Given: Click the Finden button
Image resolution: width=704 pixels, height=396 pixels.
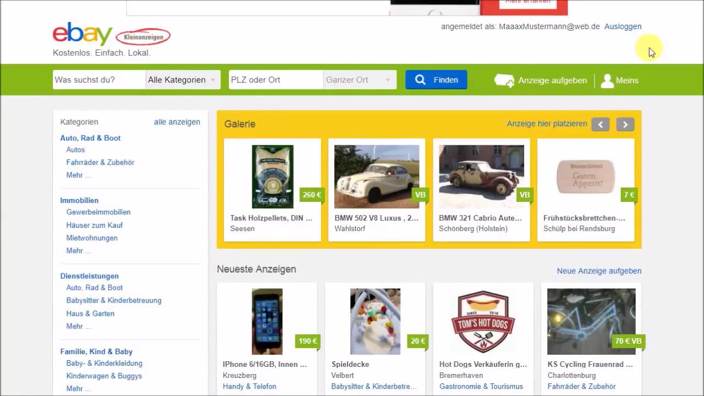Looking at the screenshot, I should pos(436,80).
